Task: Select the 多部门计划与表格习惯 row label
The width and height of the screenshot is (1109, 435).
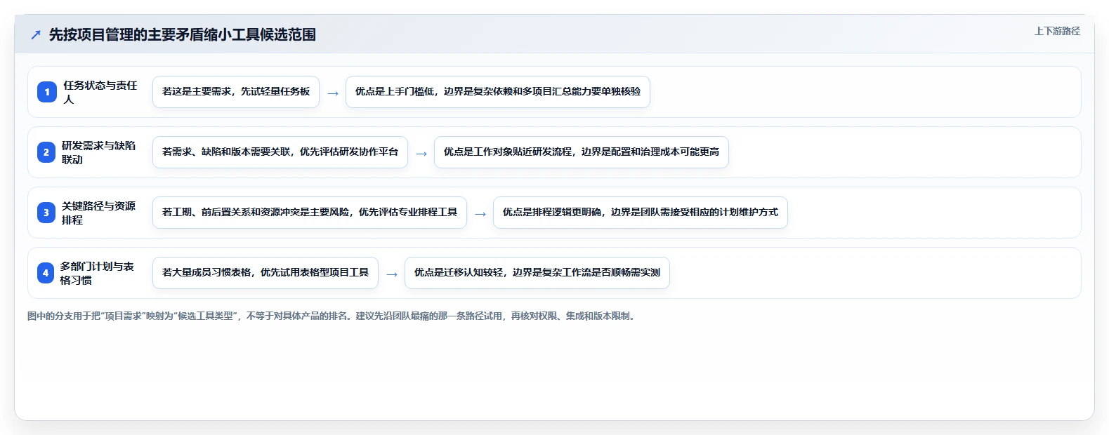Action: (x=98, y=273)
